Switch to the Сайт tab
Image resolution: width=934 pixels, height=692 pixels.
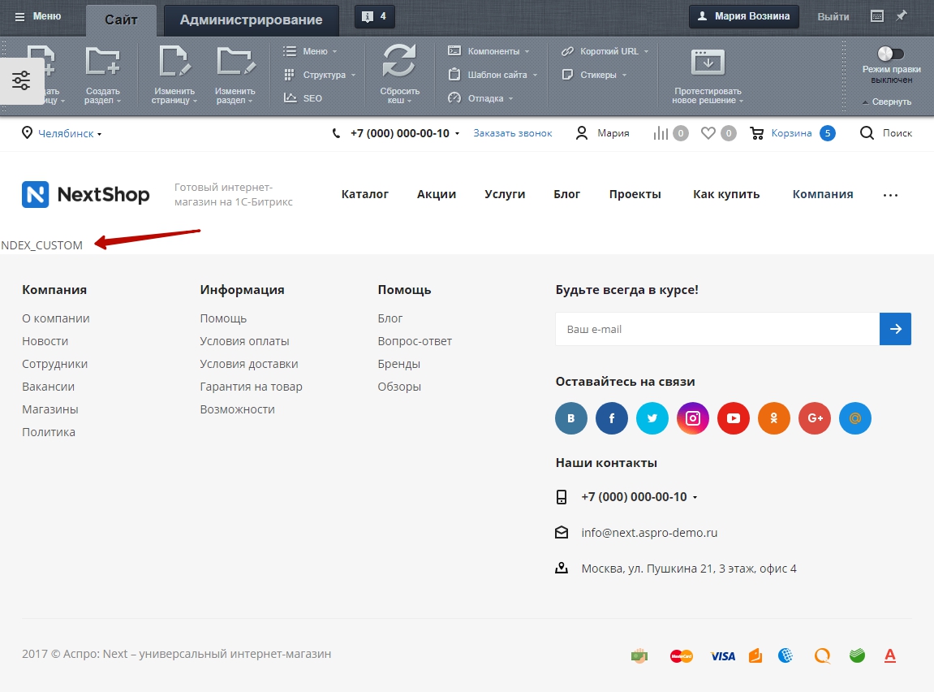coord(121,19)
